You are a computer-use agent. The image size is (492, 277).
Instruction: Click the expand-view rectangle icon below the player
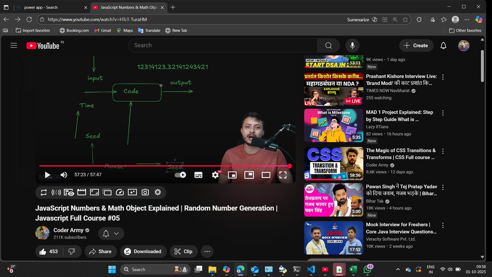click(x=94, y=192)
